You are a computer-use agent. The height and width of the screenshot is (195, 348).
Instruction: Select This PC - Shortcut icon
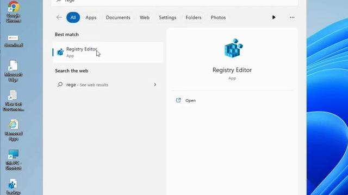pos(13,160)
